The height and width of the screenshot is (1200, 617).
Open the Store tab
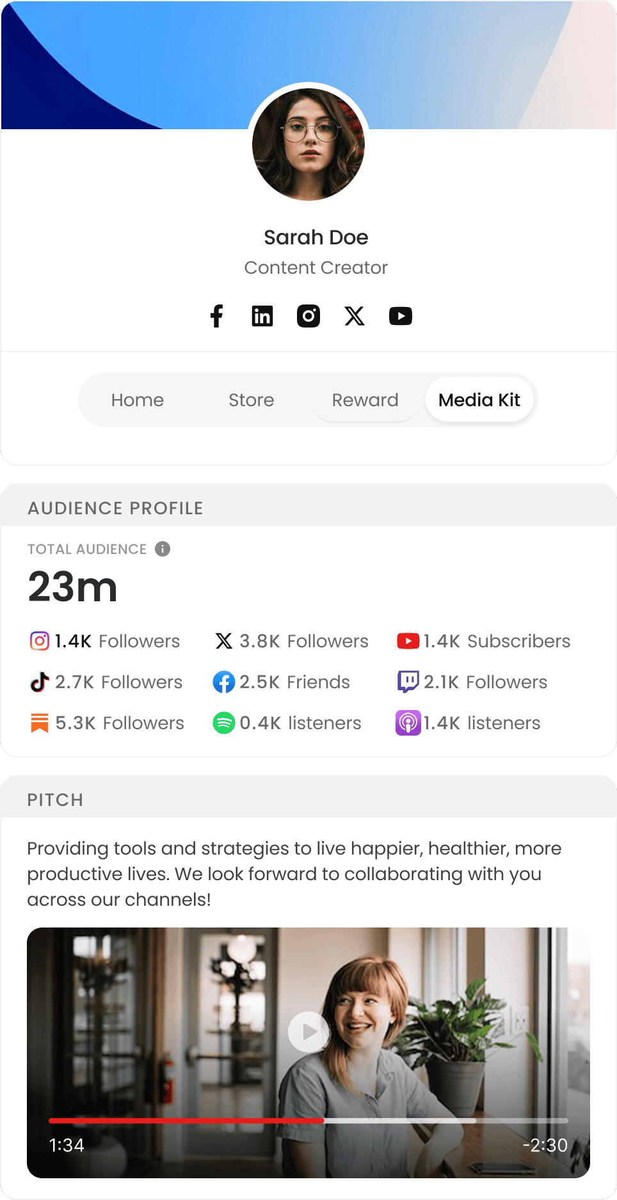pos(251,400)
